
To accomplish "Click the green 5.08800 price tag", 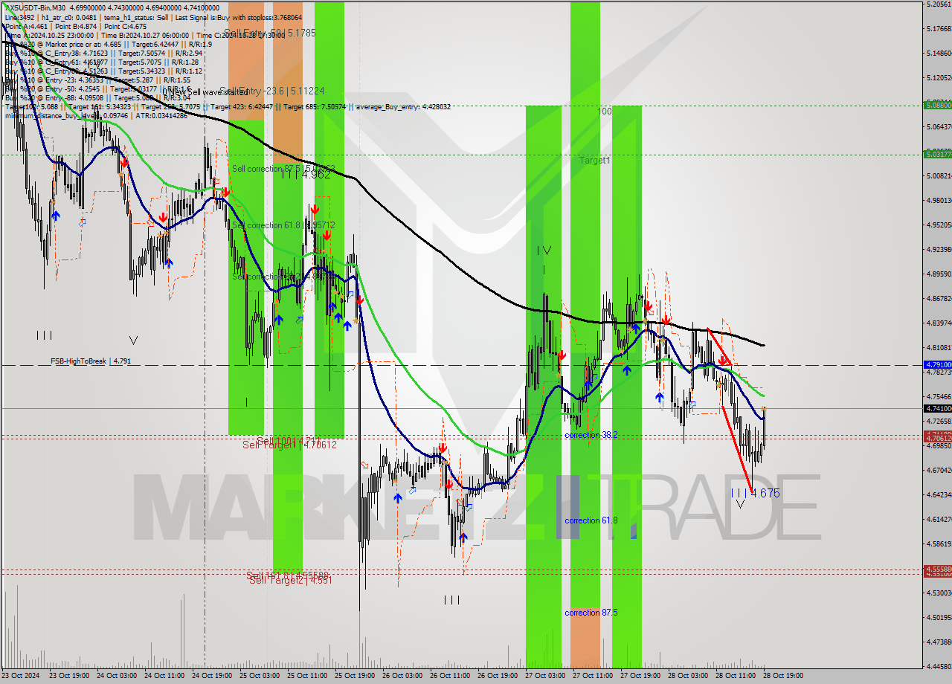I will tap(937, 105).
